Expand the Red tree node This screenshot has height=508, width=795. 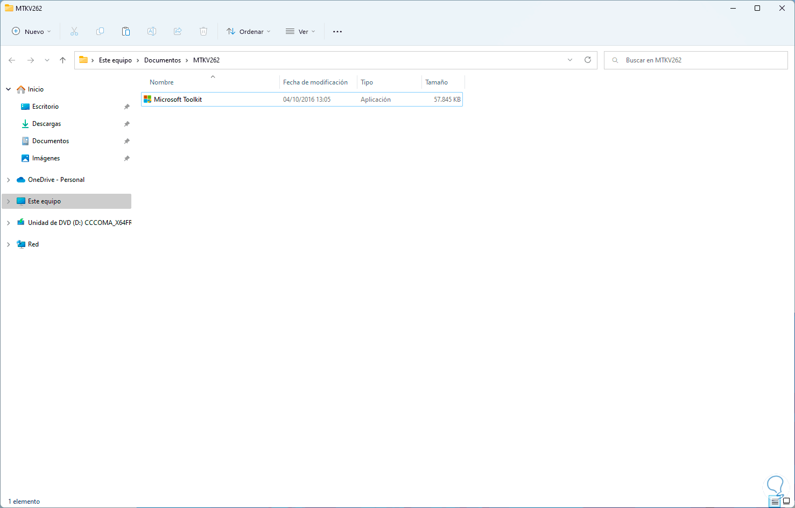(x=9, y=244)
